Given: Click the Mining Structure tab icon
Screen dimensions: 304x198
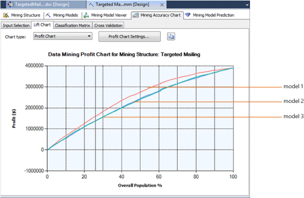Looking at the screenshot, I should pyautogui.click(x=6, y=15).
